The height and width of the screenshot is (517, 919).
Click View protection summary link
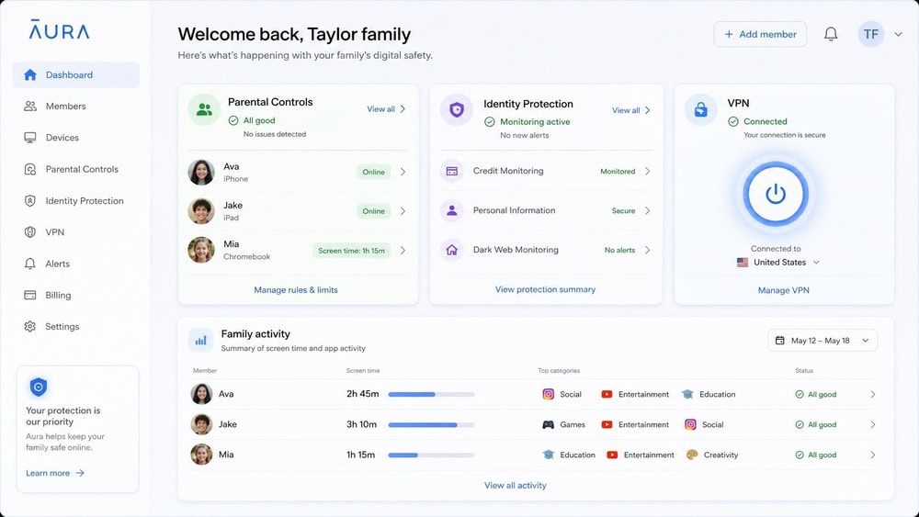[x=545, y=289]
